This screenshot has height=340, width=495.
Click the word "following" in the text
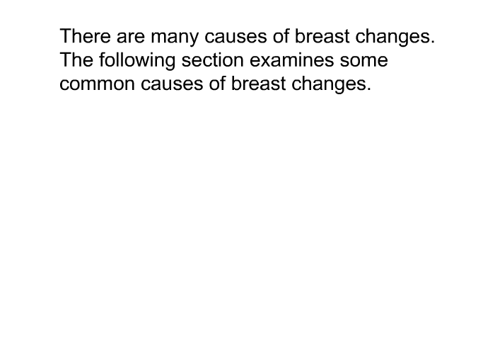pyautogui.click(x=137, y=61)
